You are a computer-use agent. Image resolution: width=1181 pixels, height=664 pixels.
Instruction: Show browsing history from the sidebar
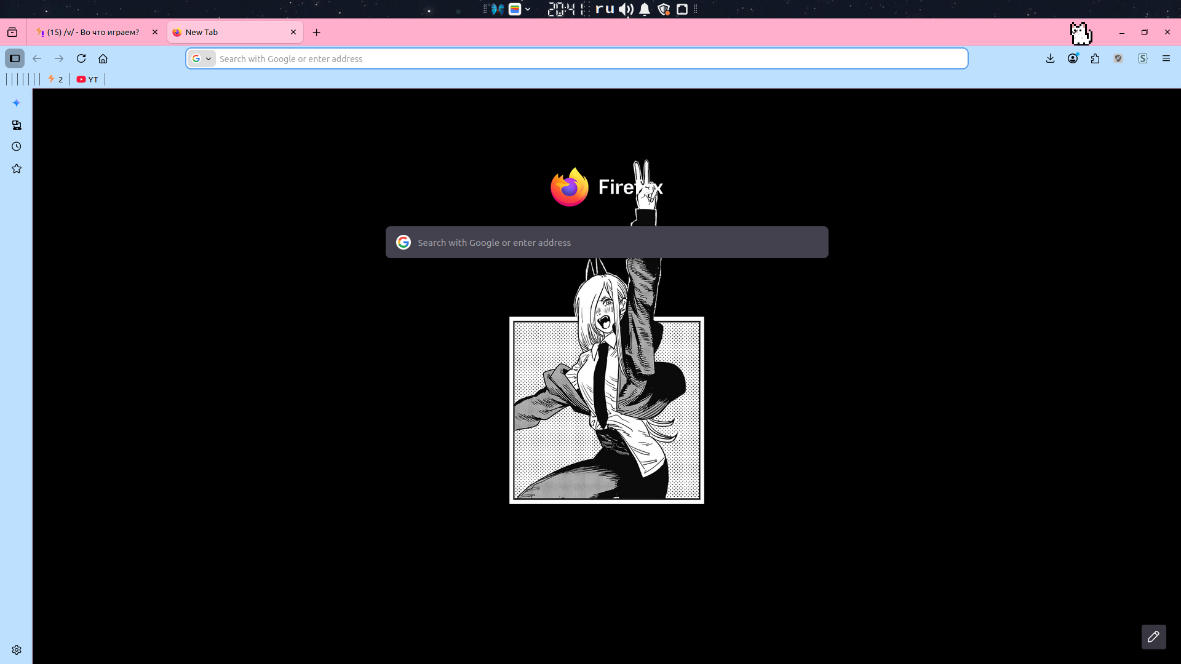tap(17, 146)
